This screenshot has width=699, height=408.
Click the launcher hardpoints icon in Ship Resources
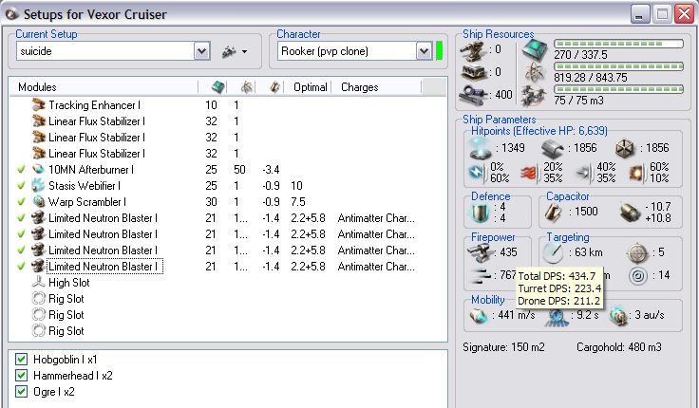[473, 72]
